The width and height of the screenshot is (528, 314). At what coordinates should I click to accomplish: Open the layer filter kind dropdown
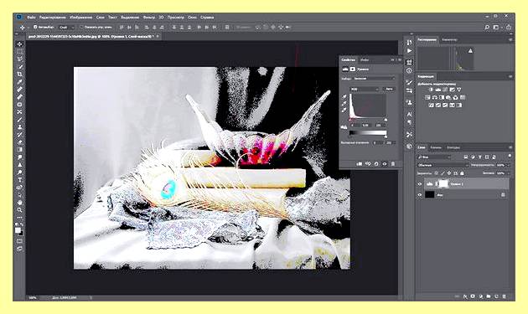(434, 157)
